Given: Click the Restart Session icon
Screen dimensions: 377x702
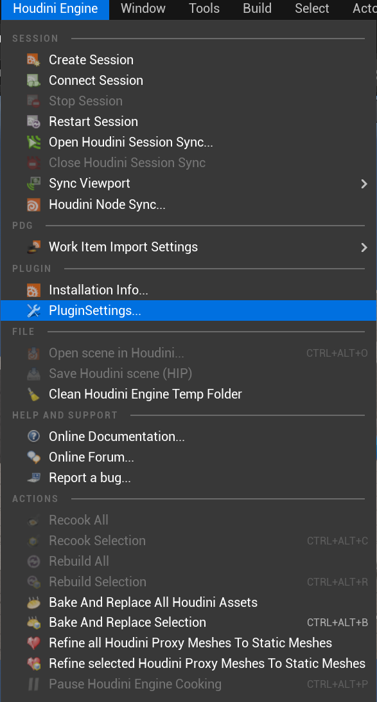Looking at the screenshot, I should (x=34, y=122).
